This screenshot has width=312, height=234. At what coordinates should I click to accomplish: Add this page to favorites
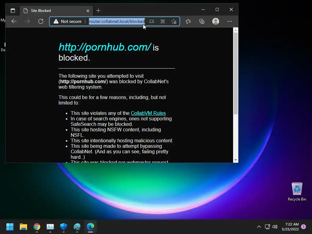tap(174, 21)
